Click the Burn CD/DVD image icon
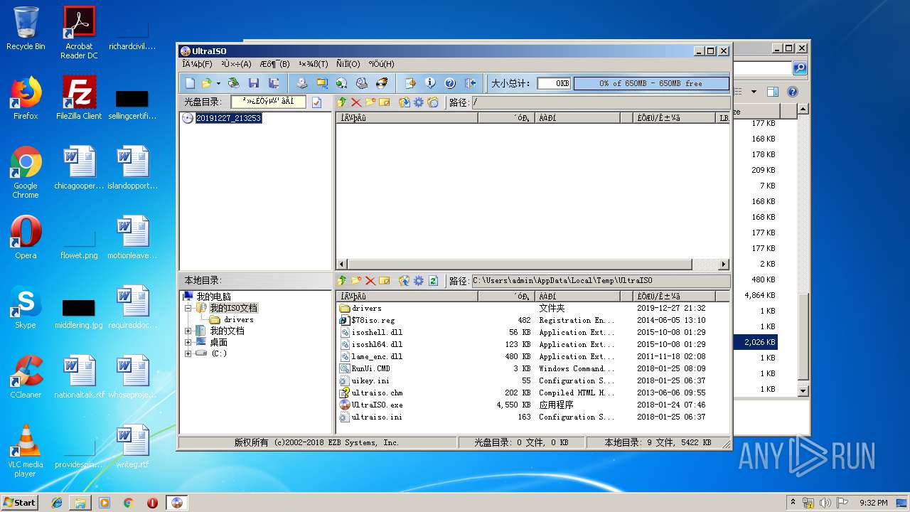This screenshot has width=910, height=512. tap(382, 83)
